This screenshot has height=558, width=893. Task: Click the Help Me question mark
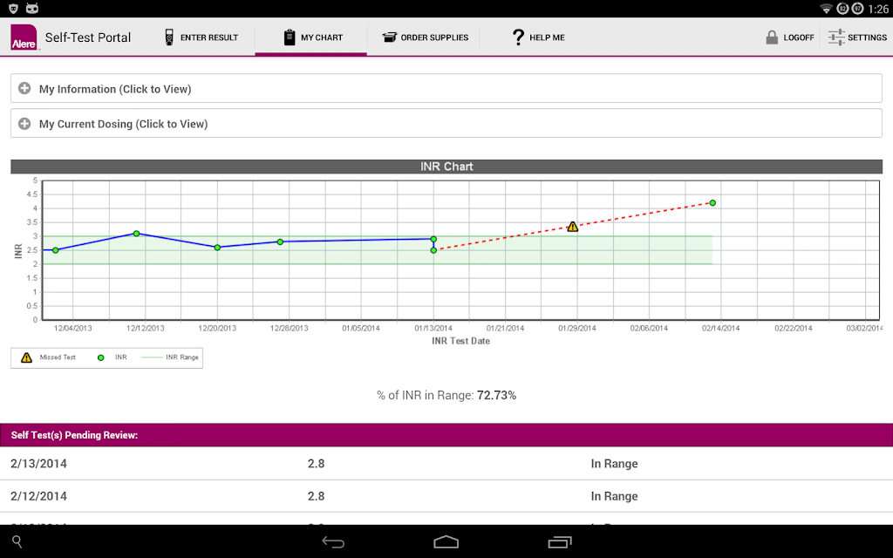point(518,37)
